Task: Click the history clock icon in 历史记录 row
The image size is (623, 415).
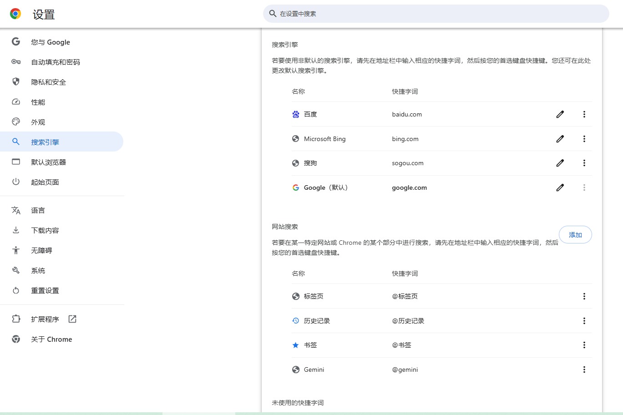Action: click(296, 321)
